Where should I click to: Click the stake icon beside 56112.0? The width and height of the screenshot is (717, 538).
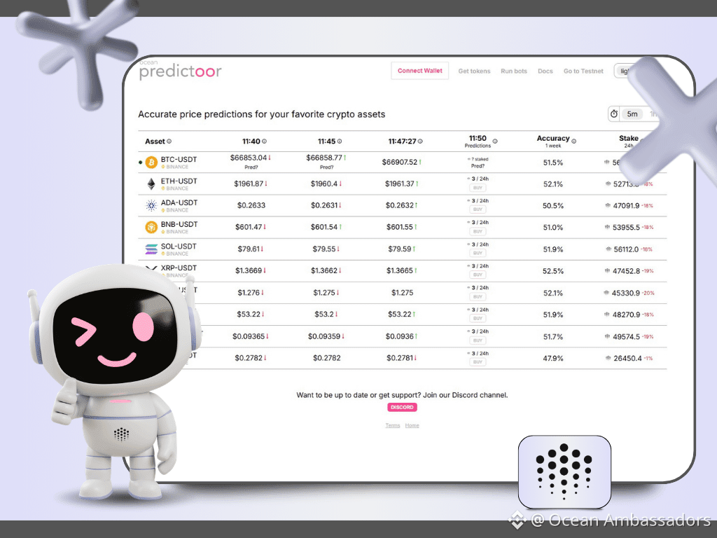[608, 249]
